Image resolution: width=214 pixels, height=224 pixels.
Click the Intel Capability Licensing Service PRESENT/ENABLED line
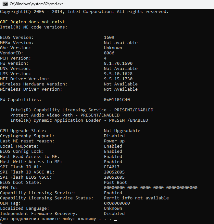coord(82,110)
